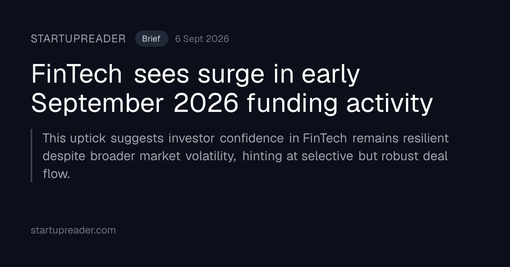Open the headline starting 'FinTech sees surge'

tap(232, 89)
